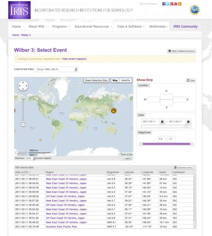Viewport: 212px width, 236px height.
Task: Open the 06:05:01 Near East Coast event
Action: coord(66,179)
